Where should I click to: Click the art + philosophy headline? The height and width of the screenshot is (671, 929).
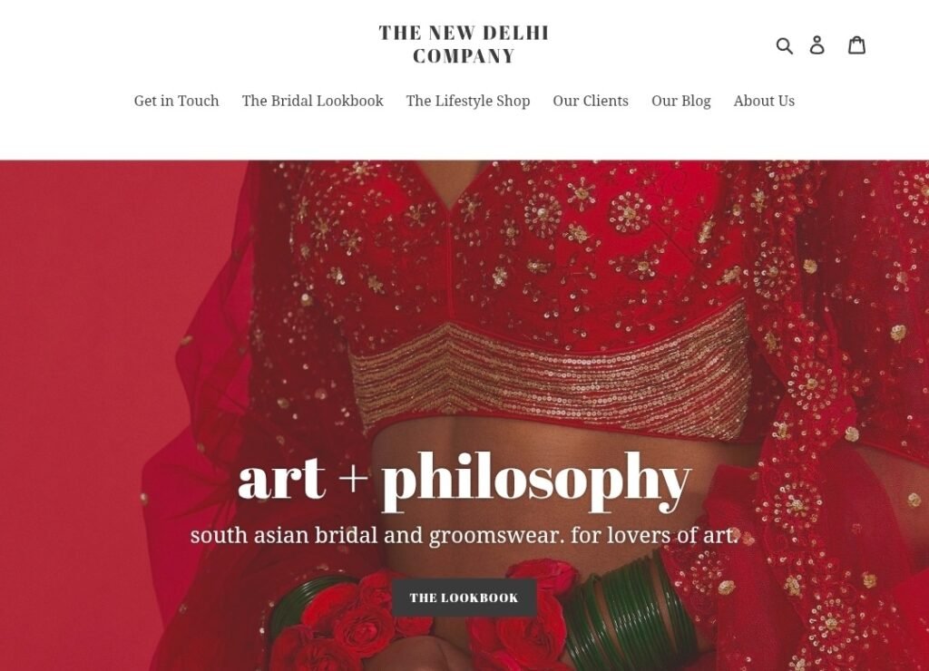464,481
